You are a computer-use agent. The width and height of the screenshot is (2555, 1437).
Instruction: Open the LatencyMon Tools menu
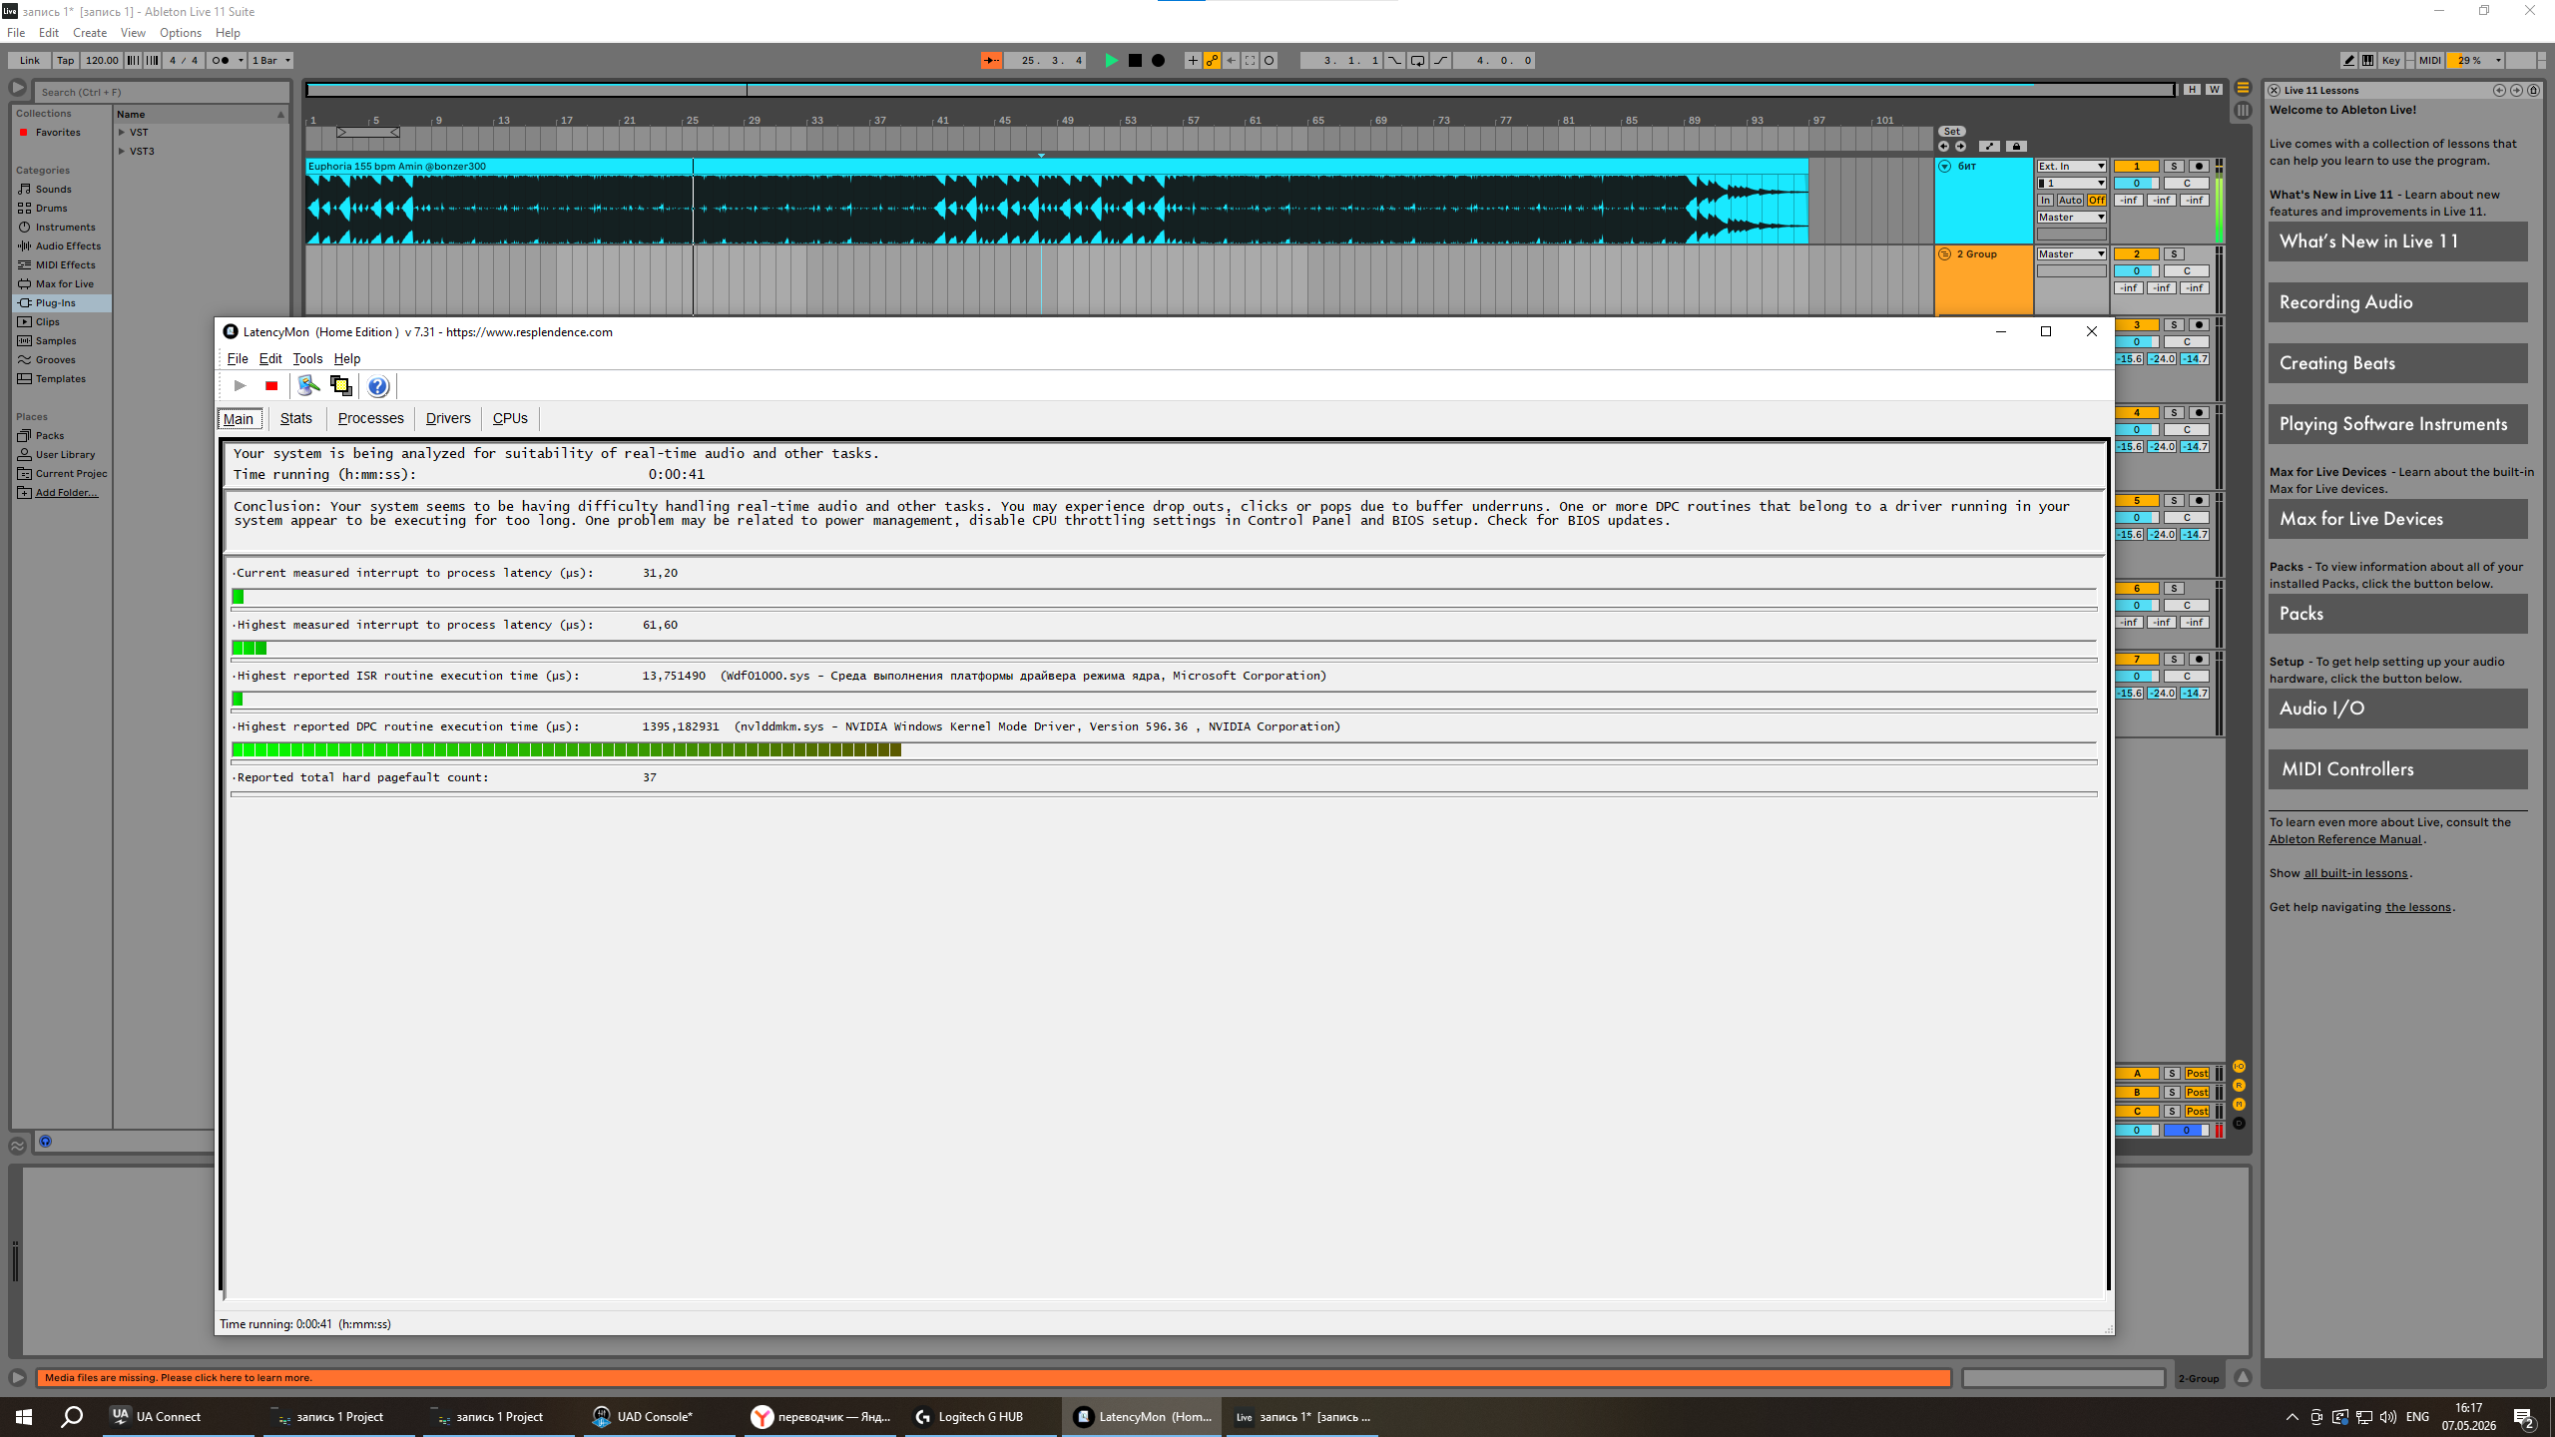[307, 358]
